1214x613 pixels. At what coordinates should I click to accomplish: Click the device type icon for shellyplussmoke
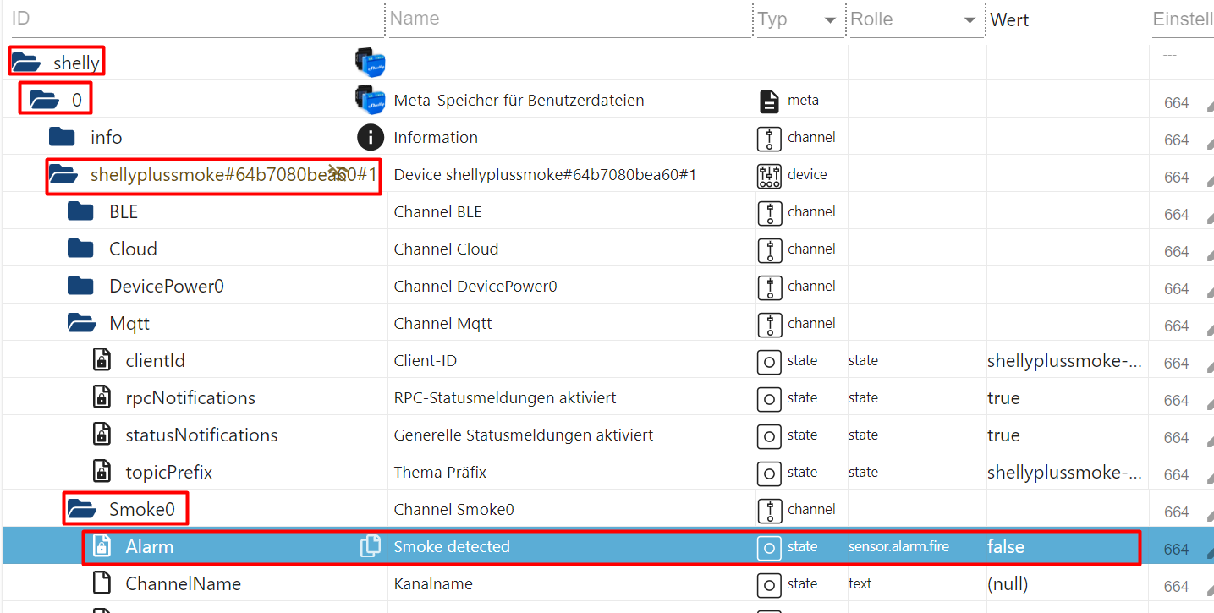pyautogui.click(x=768, y=175)
